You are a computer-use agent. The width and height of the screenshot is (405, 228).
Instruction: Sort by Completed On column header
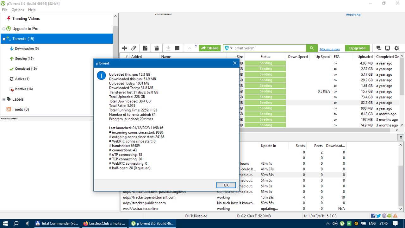[388, 57]
